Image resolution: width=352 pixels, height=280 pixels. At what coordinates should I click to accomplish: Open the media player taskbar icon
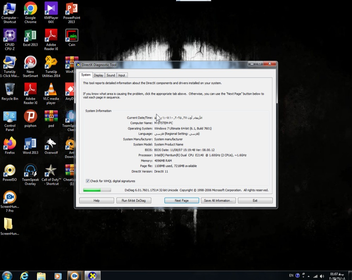(58, 276)
